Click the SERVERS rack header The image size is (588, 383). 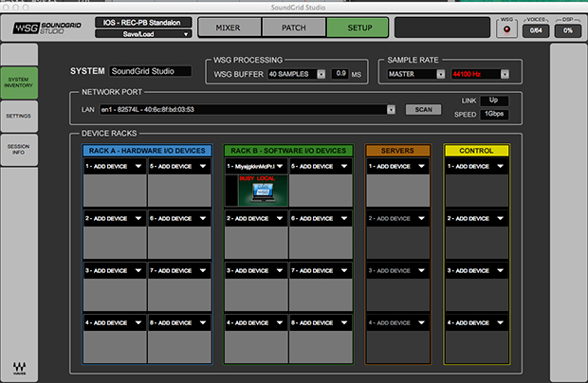398,151
